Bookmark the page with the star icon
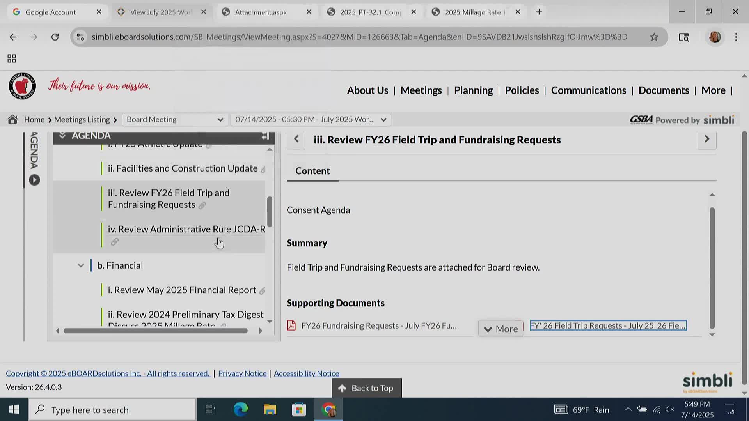 [654, 37]
